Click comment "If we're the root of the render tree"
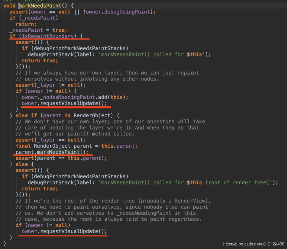Image resolution: width=287 pixels, height=249 pixels. point(113,201)
